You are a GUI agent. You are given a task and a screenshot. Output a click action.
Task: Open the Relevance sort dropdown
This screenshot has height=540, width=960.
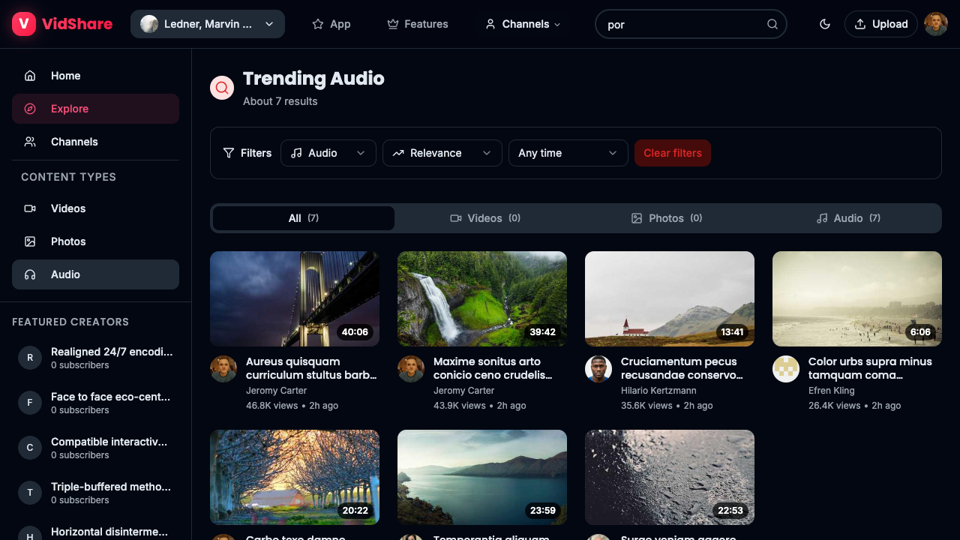click(442, 153)
